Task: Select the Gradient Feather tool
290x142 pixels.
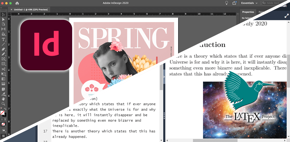Action: click(3, 84)
